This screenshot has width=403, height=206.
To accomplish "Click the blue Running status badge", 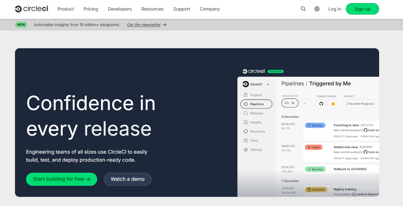I will coord(315,125).
